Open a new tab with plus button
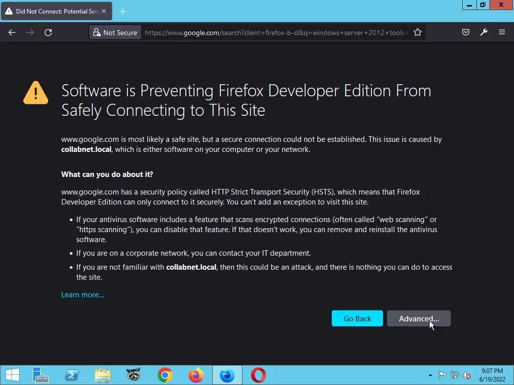The image size is (514, 385). click(x=122, y=12)
